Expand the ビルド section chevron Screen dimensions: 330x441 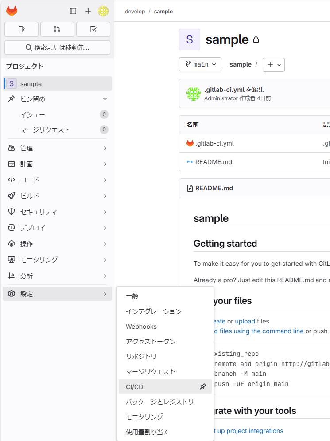coord(105,196)
